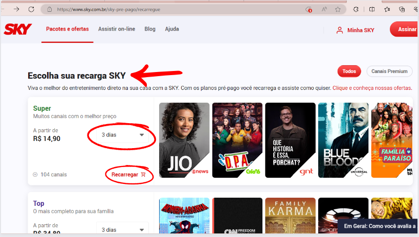Viewport: 419px width, 237px height.
Task: Click the SKY logo
Action: (17, 29)
